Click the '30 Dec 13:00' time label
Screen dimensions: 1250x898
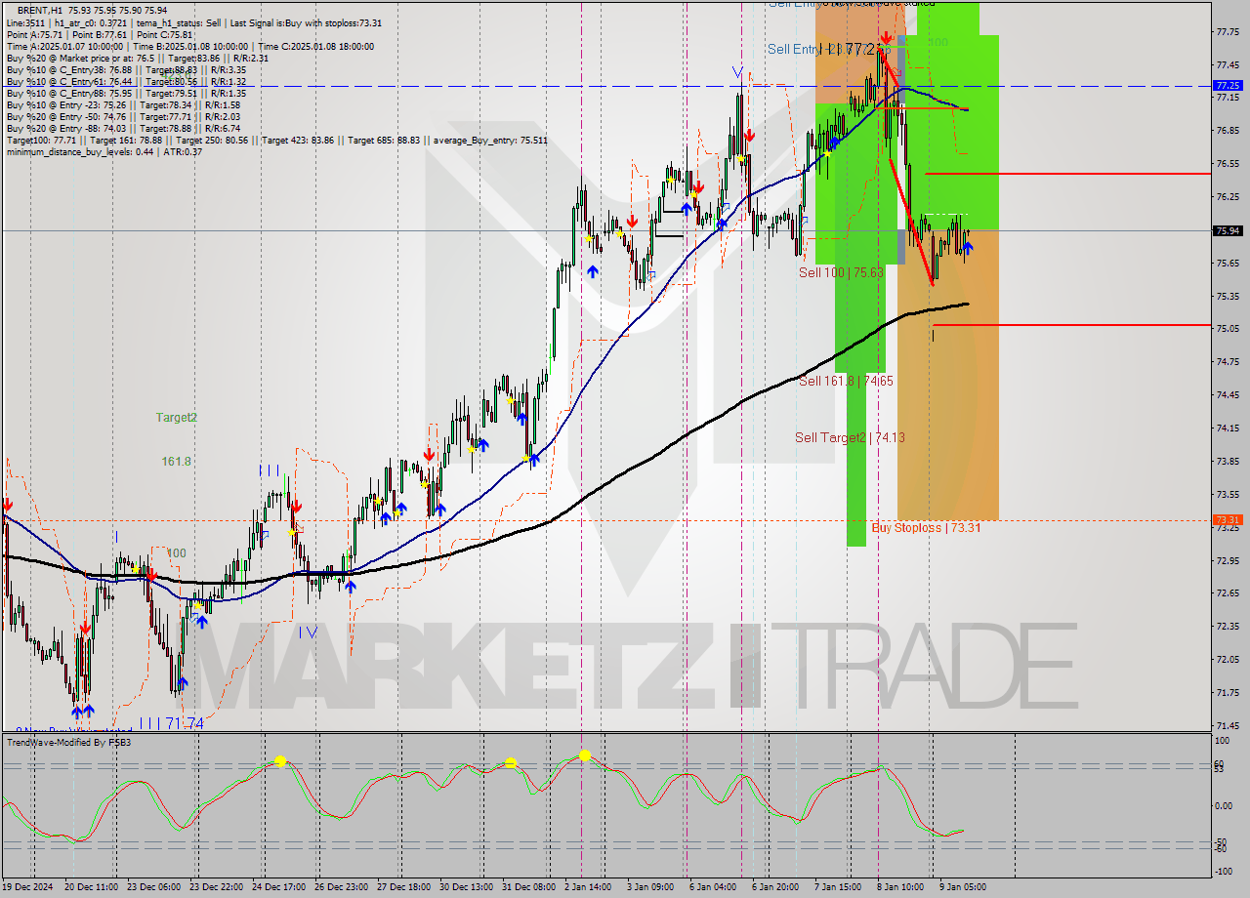coord(466,887)
